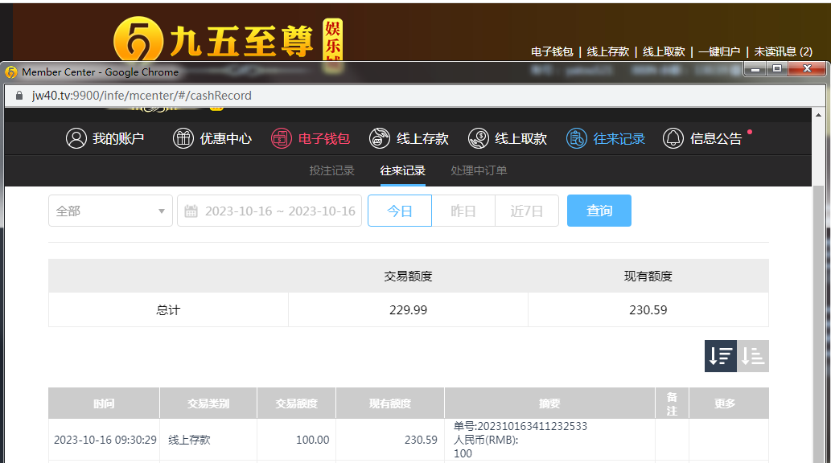Sort records in descending order
Screen dimensions: 831x463
pos(720,356)
